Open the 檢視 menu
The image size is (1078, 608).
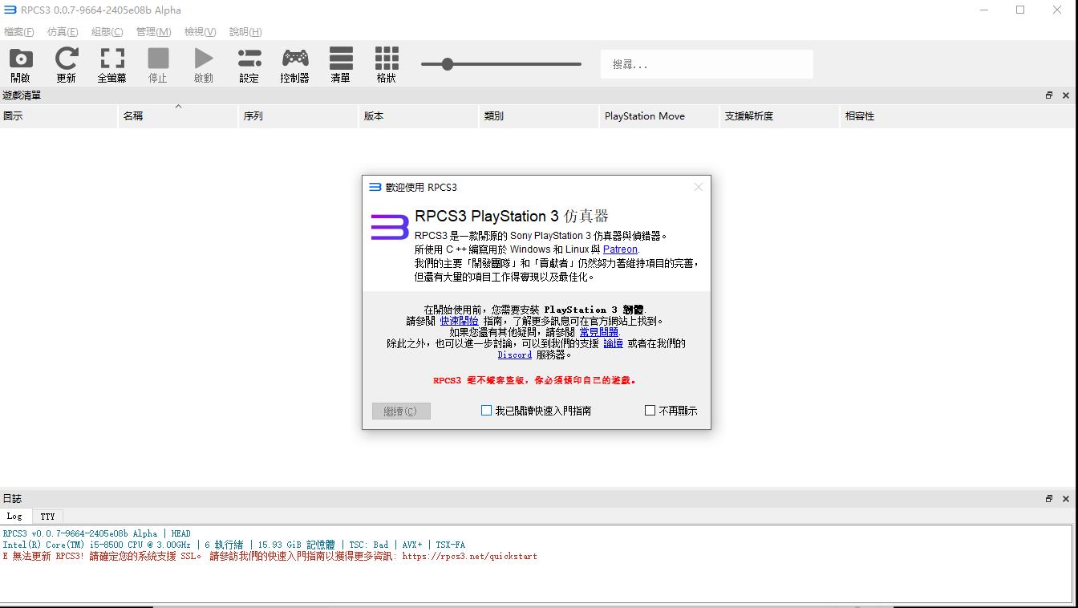(x=200, y=32)
